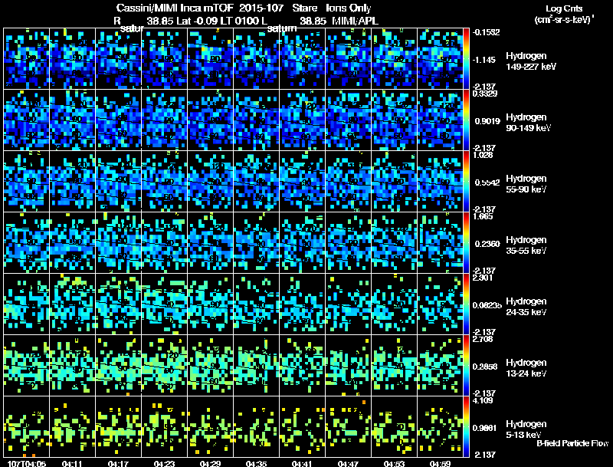613x467 pixels.
Task: Click the '1.665' colorbar value
Action: click(x=483, y=216)
